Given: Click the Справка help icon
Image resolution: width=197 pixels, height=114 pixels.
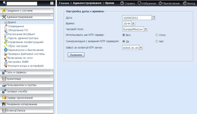Looking at the screenshot, I should tap(122, 3).
